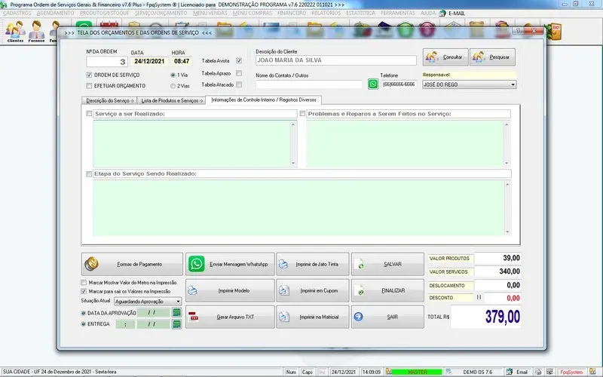Open calendar picker for Data da Aprovação
Viewport: 603px width, 377px height.
coord(176,311)
